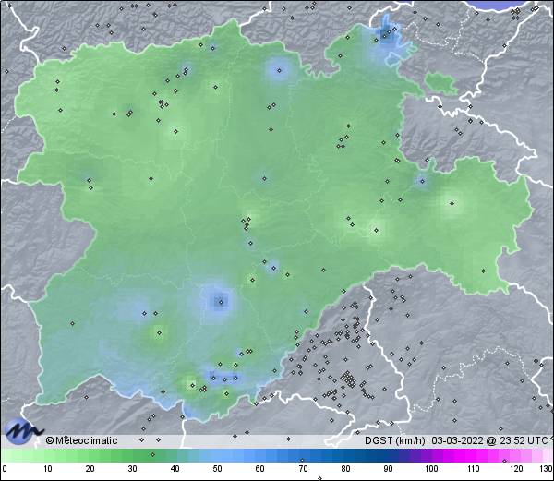Click the ©Meteoclimatic copyright text

pos(81,440)
